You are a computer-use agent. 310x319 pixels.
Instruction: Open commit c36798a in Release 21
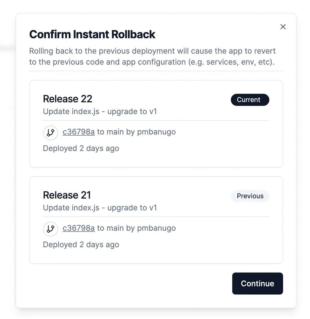(79, 228)
